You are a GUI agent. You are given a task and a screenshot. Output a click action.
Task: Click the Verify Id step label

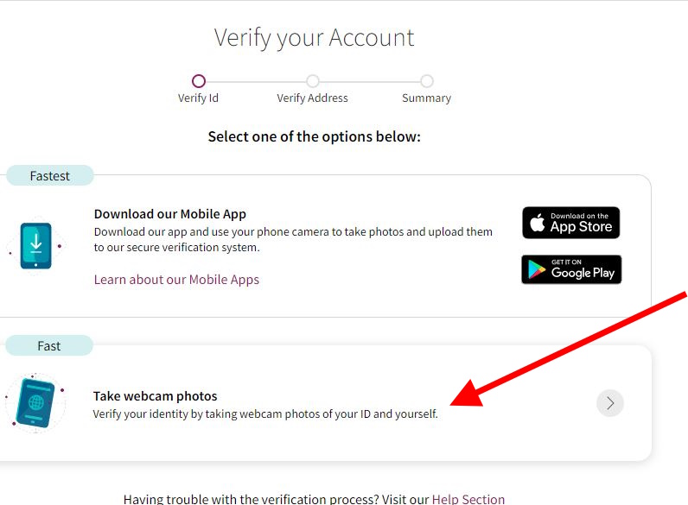(198, 98)
